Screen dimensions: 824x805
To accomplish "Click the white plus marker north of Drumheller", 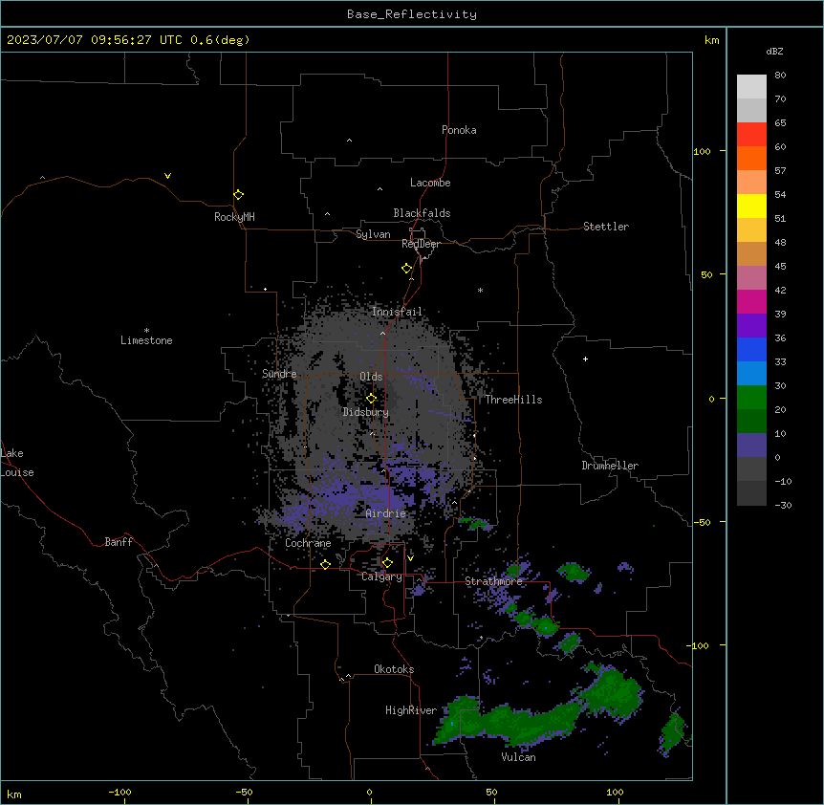I will [x=585, y=359].
